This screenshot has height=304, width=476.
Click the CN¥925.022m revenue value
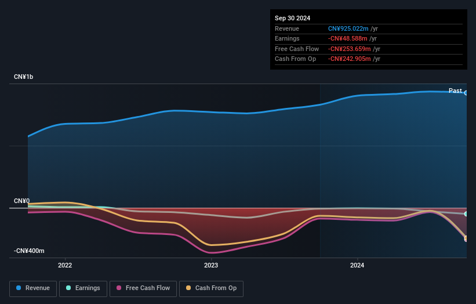[x=348, y=28]
